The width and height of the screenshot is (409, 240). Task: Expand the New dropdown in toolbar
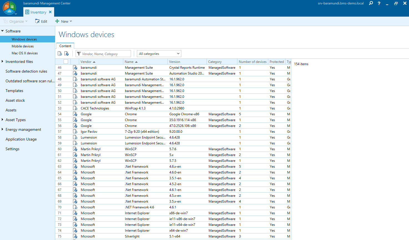click(x=64, y=21)
